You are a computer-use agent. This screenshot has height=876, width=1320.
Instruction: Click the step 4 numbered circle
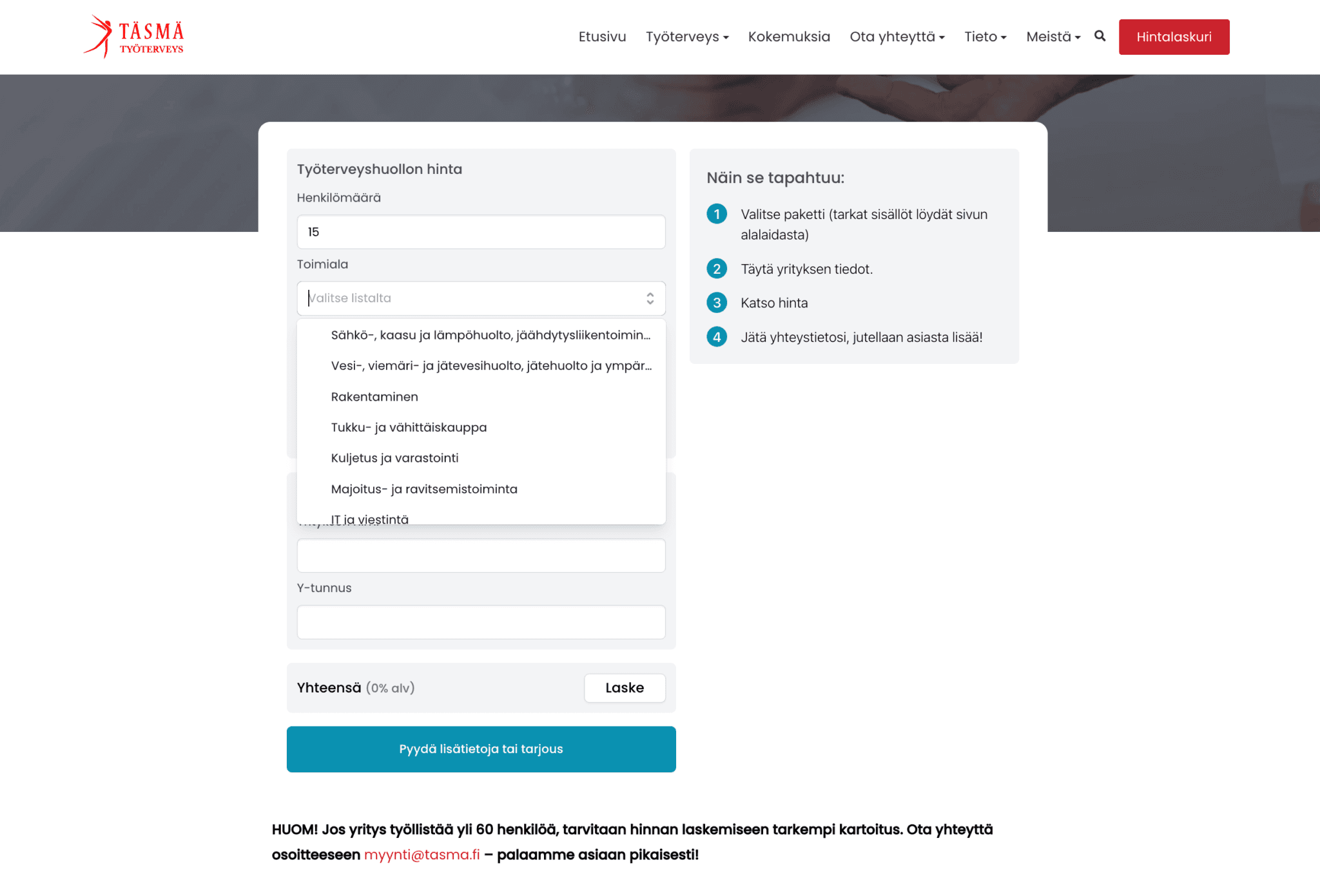point(717,337)
